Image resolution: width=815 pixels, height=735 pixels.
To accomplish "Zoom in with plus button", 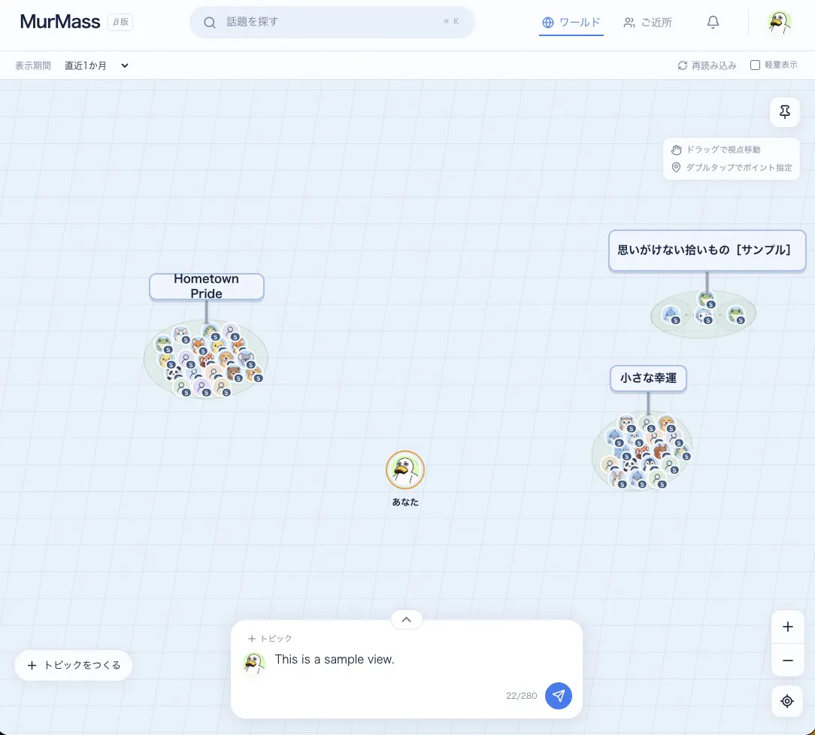I will (x=788, y=627).
